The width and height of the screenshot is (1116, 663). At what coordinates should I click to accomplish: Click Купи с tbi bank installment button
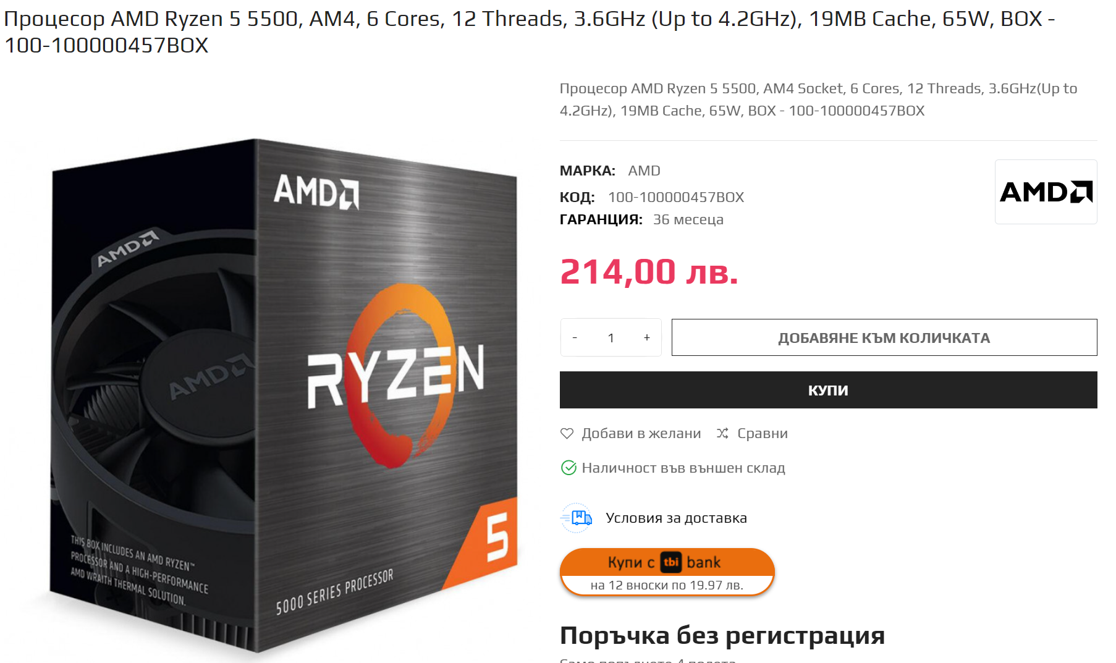tap(667, 572)
